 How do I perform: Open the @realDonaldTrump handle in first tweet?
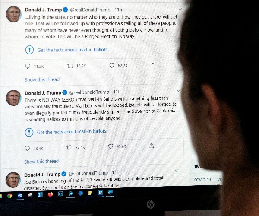pos(90,10)
